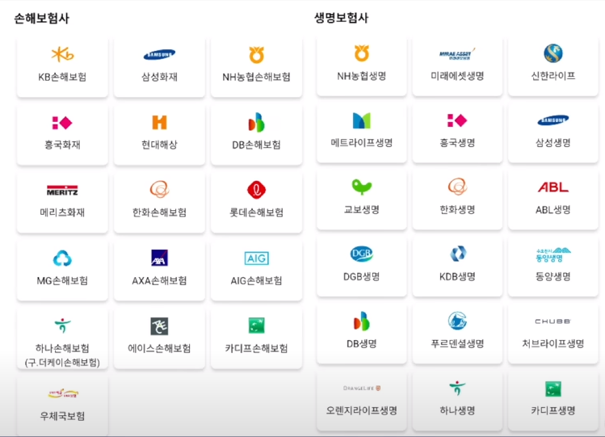Click the 메리츠화재 text label
The width and height of the screenshot is (605, 437).
pos(62,212)
